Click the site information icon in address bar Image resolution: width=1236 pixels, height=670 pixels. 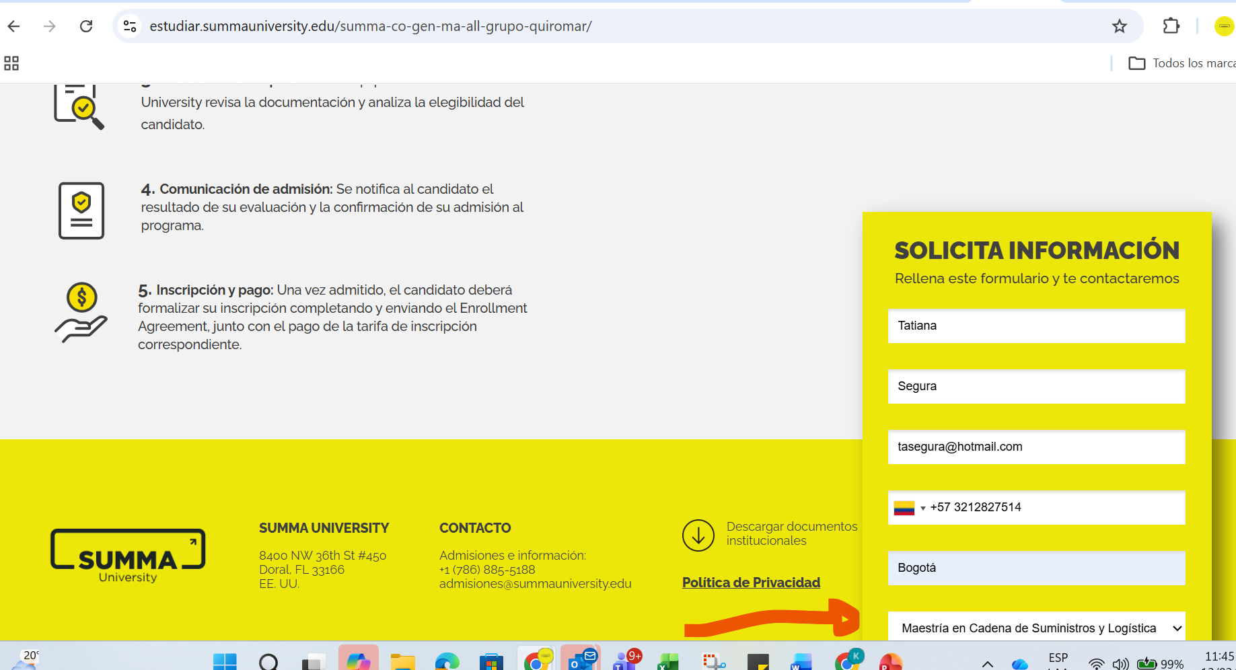click(129, 26)
